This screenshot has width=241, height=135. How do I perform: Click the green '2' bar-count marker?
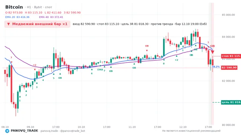(x=26, y=95)
